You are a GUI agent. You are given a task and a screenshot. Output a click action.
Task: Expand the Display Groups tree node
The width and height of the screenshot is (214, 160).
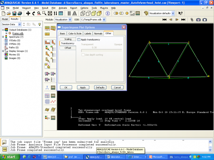pos(3,51)
